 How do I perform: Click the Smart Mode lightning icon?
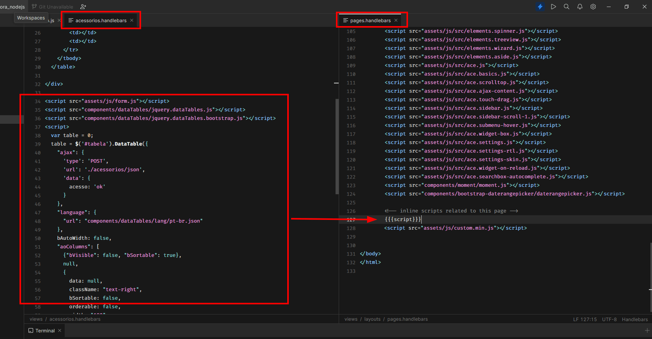coord(540,7)
